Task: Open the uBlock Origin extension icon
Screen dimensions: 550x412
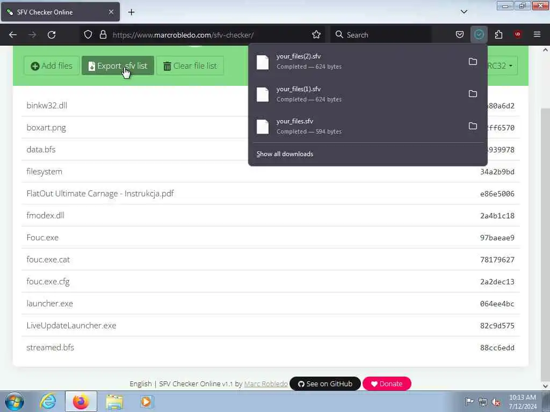Action: tap(518, 34)
